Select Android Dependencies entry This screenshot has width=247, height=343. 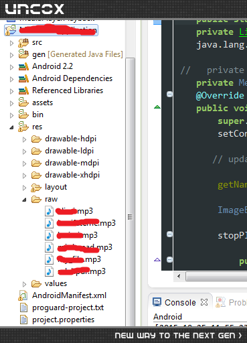pos(72,78)
